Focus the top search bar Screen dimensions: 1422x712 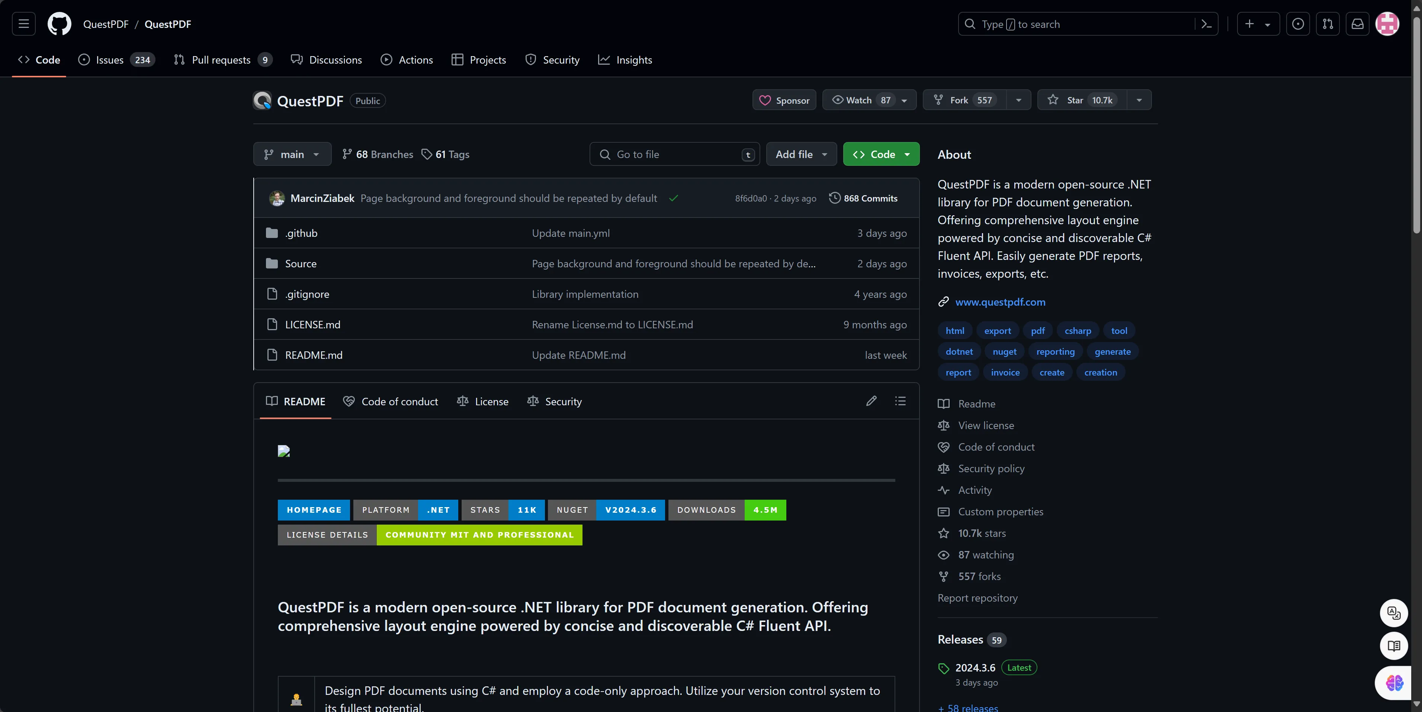tap(1088, 24)
